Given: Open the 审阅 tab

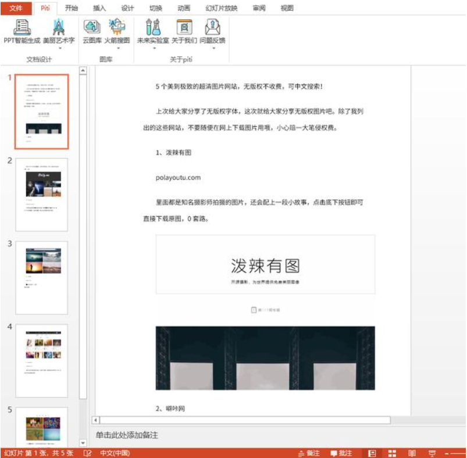Looking at the screenshot, I should [259, 8].
